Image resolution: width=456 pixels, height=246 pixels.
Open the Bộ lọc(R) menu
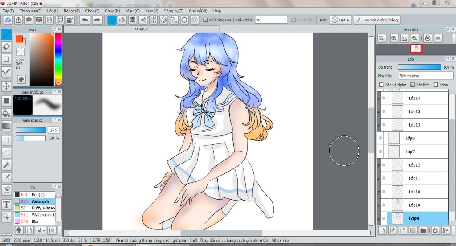point(72,11)
